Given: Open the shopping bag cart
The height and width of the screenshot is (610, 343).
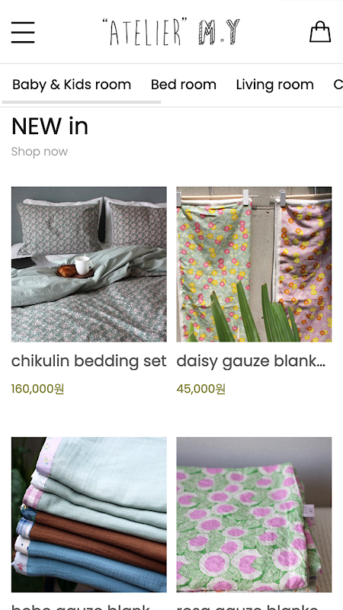Looking at the screenshot, I should [320, 32].
